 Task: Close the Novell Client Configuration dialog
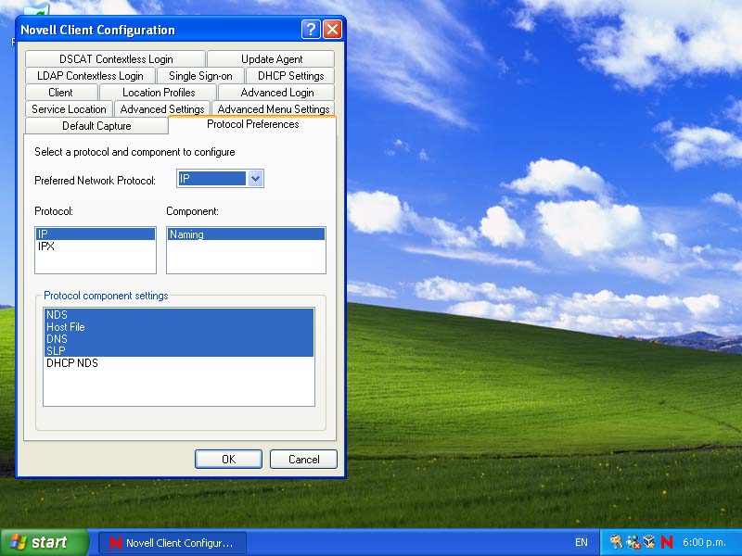[x=332, y=30]
